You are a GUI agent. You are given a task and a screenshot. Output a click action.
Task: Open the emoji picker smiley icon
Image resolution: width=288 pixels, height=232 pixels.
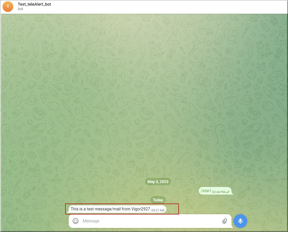76,221
